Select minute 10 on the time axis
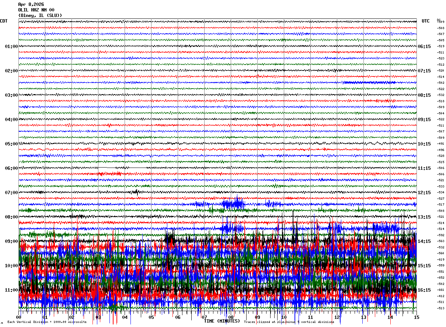 pos(284,317)
